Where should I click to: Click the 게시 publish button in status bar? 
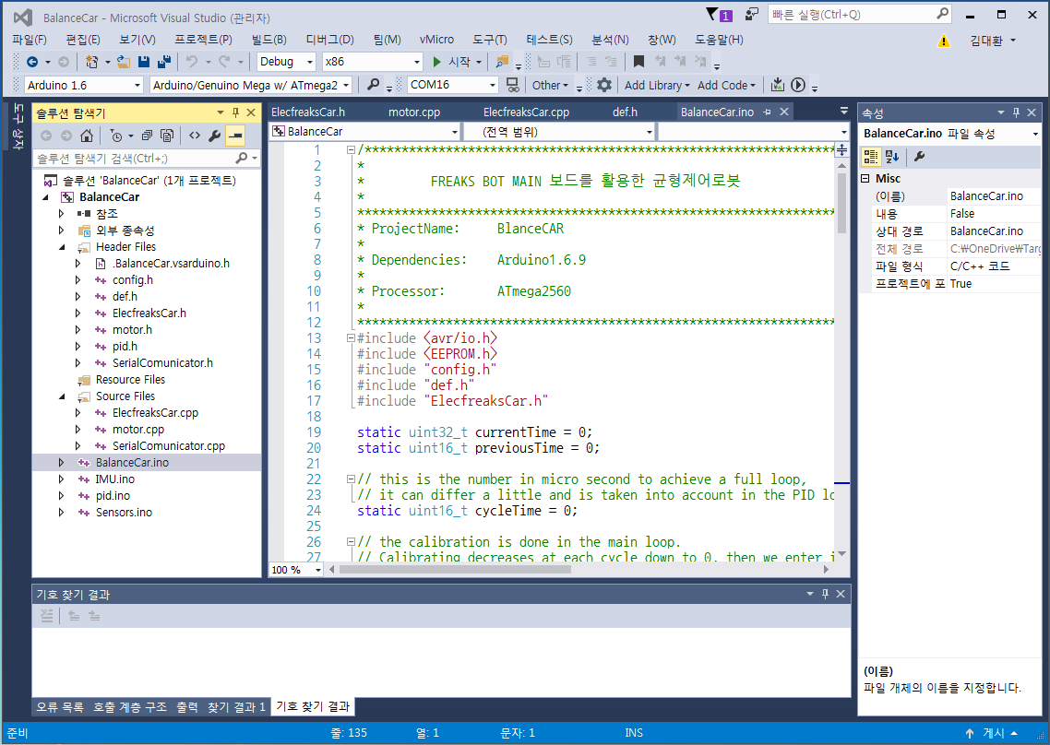coord(991,734)
